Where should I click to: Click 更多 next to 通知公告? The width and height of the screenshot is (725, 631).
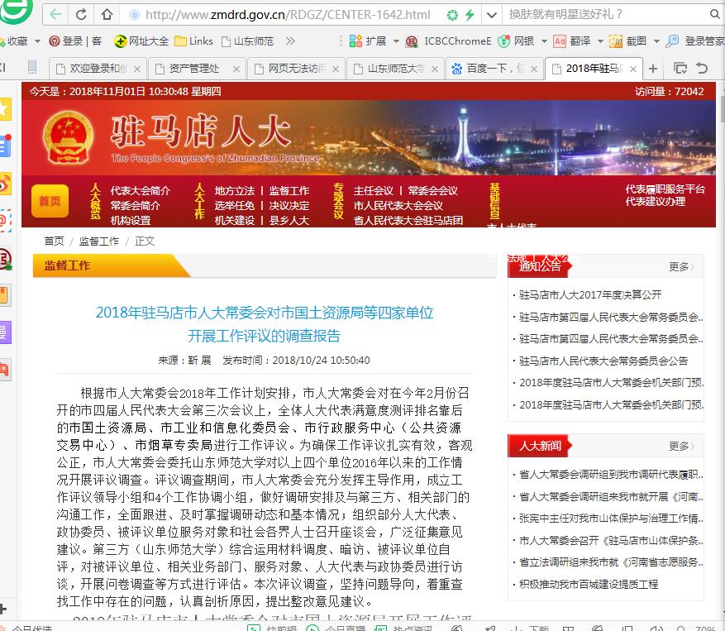[x=680, y=266]
